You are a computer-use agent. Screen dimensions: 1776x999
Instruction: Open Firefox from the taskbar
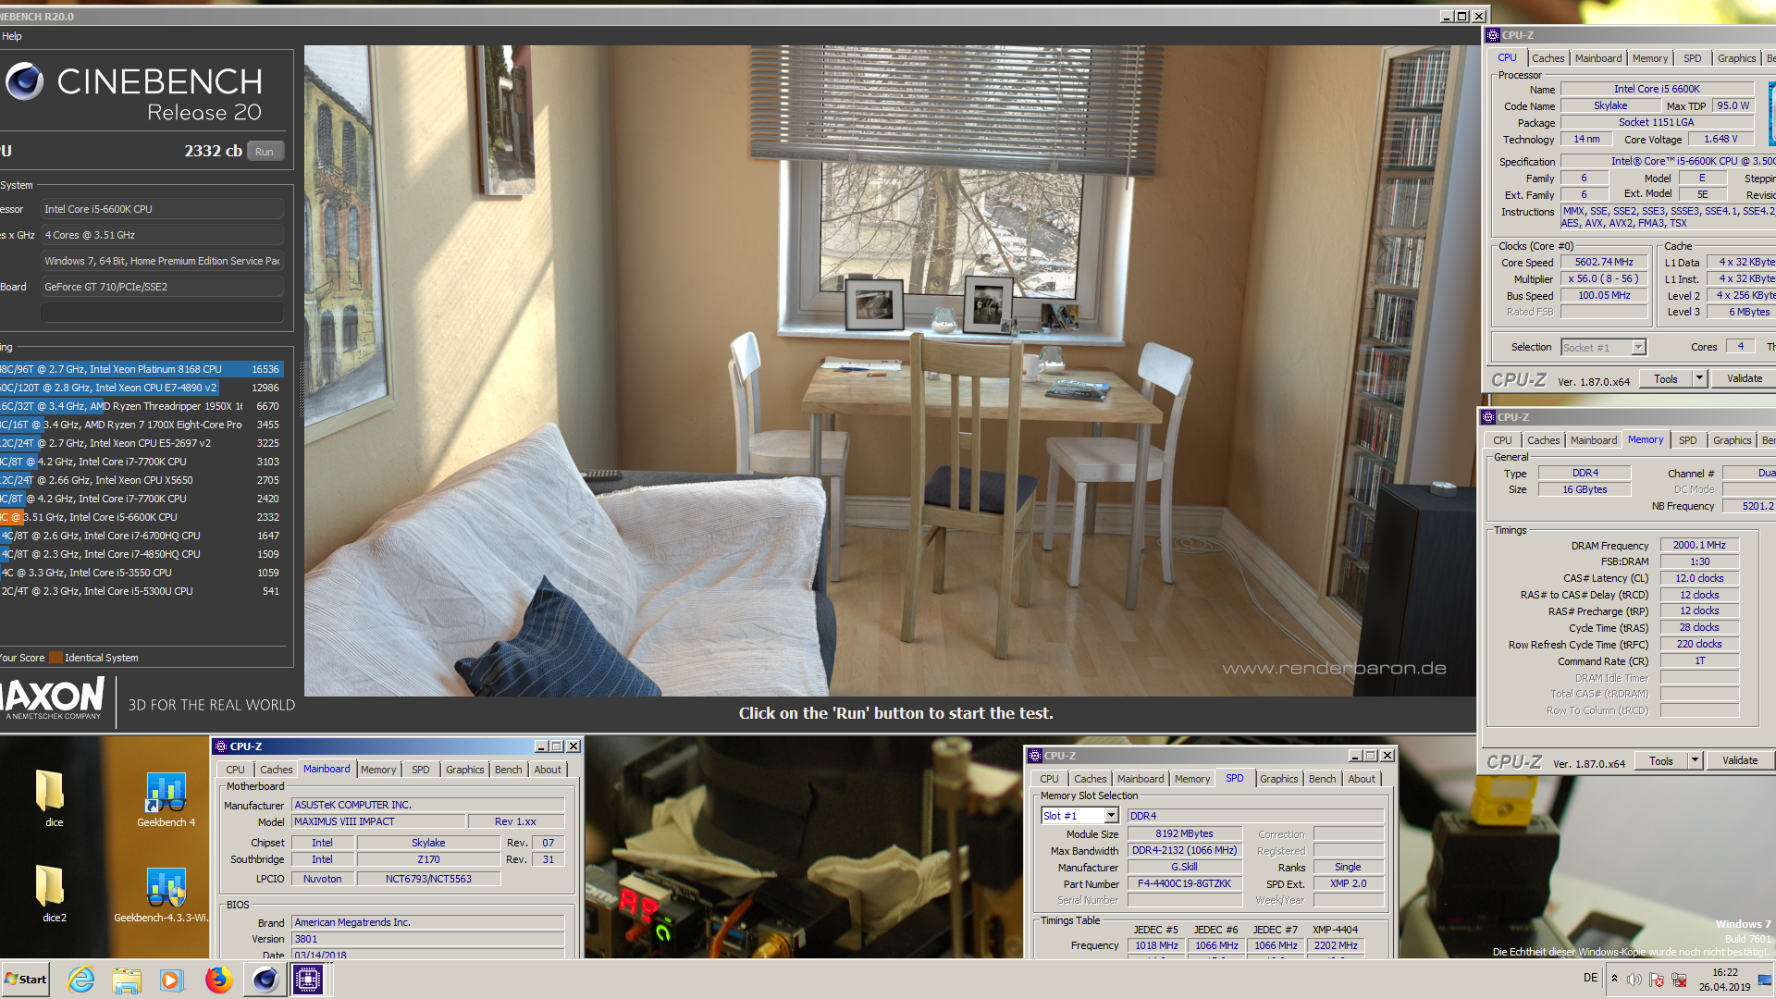[218, 980]
